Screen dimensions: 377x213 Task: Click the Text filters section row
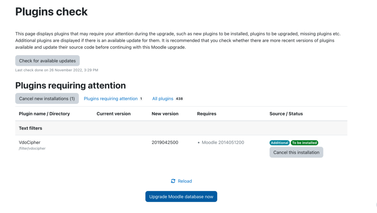tap(30, 128)
